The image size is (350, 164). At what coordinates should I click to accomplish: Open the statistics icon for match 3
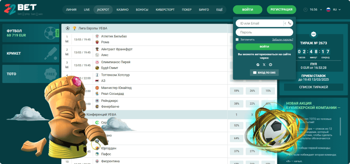pyautogui.click(x=67, y=67)
